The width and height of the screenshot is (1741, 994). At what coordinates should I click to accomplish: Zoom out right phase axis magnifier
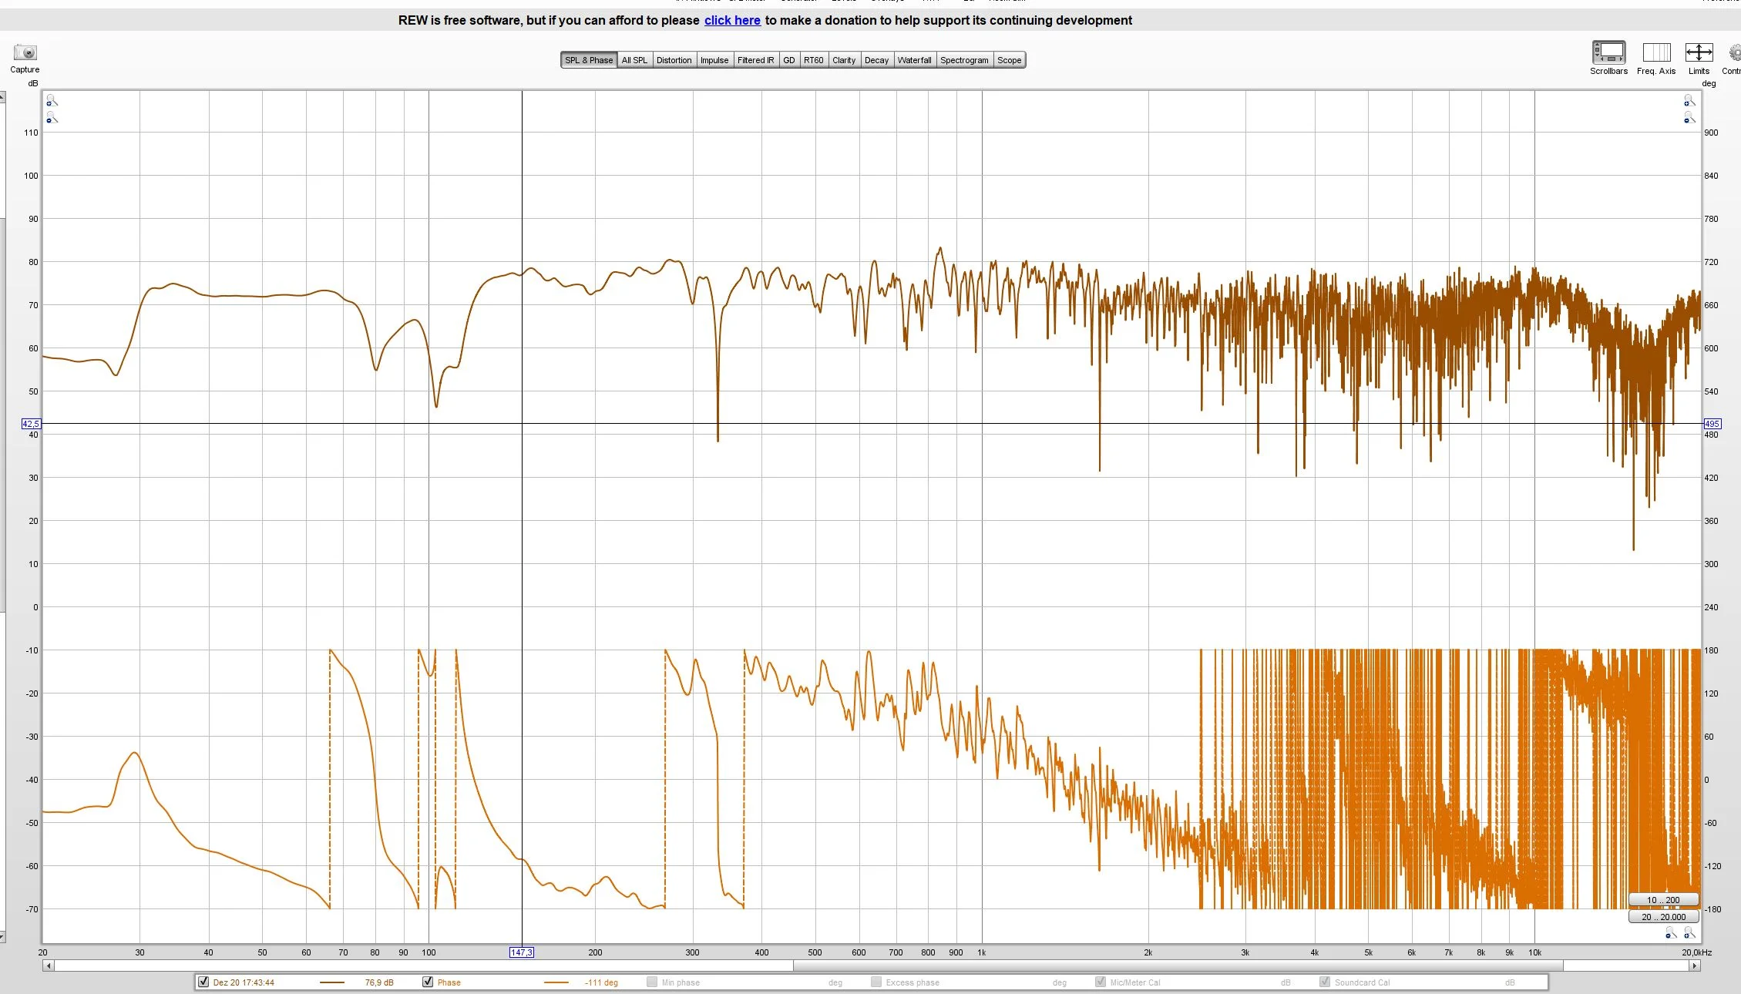[1689, 118]
